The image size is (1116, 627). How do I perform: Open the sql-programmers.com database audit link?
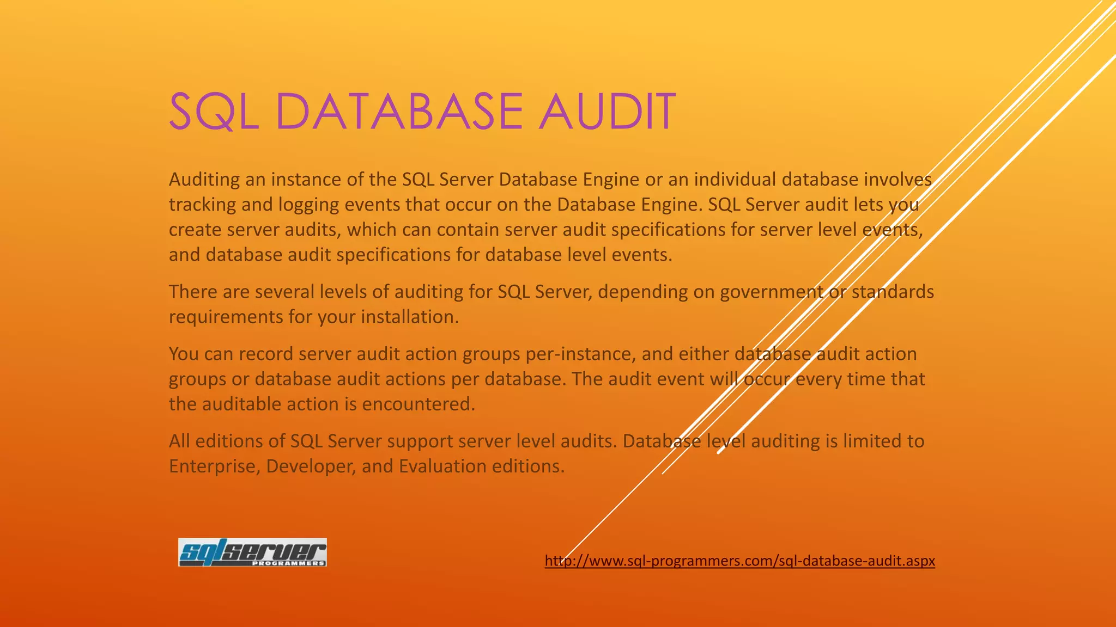(x=739, y=561)
